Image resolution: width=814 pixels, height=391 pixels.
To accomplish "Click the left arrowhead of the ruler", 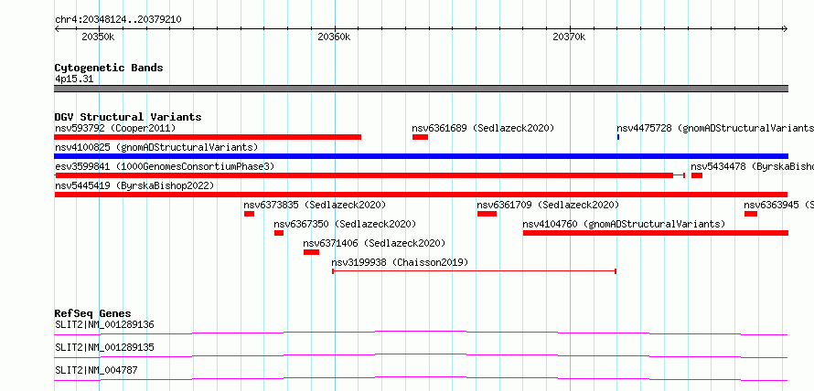I will pos(57,29).
